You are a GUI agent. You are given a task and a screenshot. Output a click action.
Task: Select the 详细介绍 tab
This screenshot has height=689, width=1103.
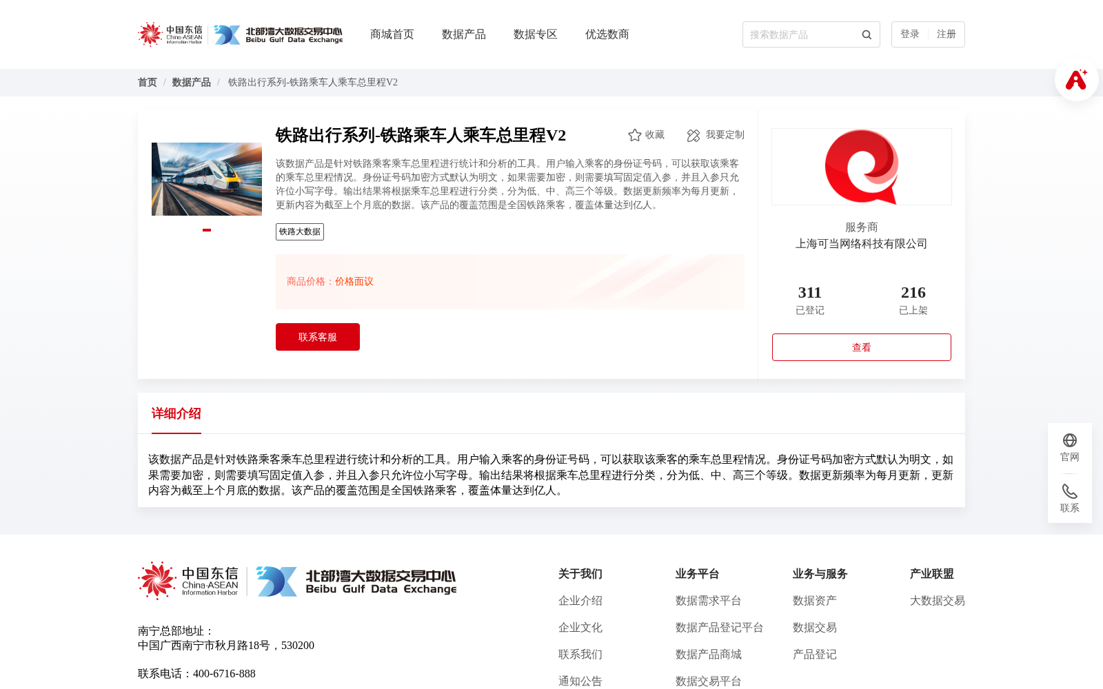[176, 413]
